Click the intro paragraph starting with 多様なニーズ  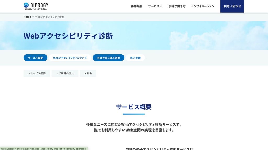pos(134,127)
